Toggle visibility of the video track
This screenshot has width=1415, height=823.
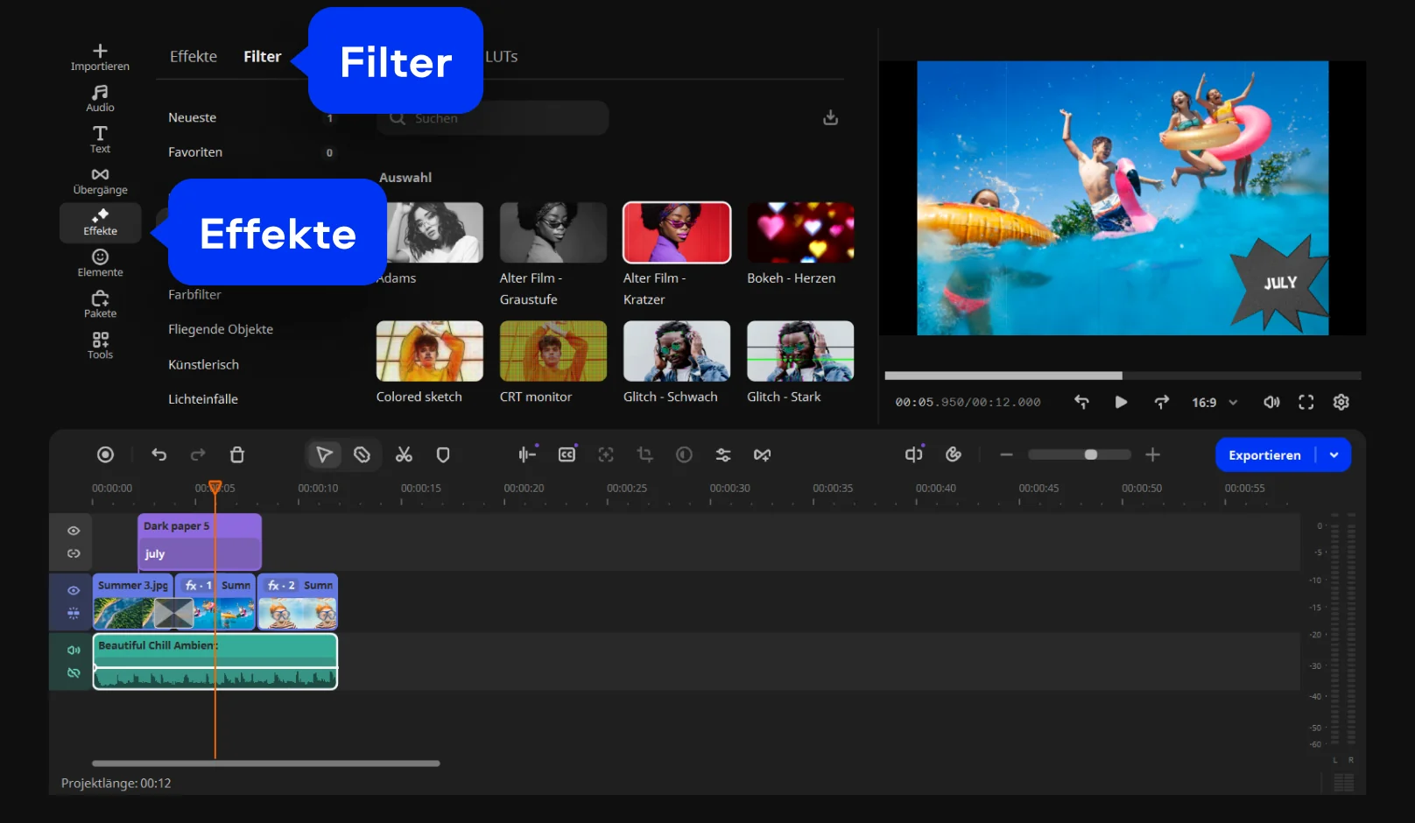click(x=74, y=590)
